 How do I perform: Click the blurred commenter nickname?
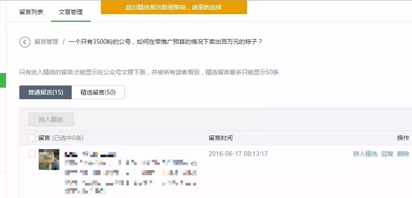point(90,154)
